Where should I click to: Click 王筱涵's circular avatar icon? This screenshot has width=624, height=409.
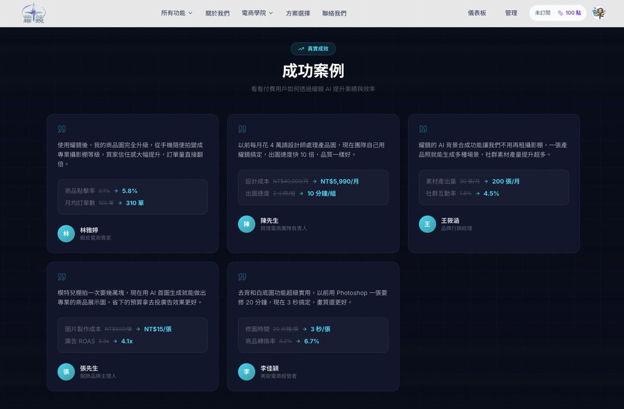pos(427,224)
